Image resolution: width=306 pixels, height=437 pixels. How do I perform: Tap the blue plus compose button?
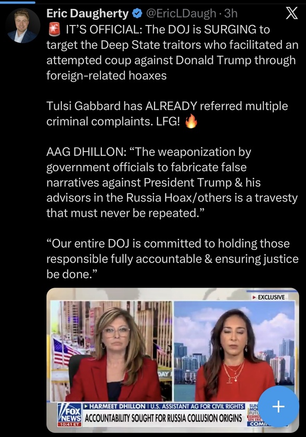[x=278, y=407]
